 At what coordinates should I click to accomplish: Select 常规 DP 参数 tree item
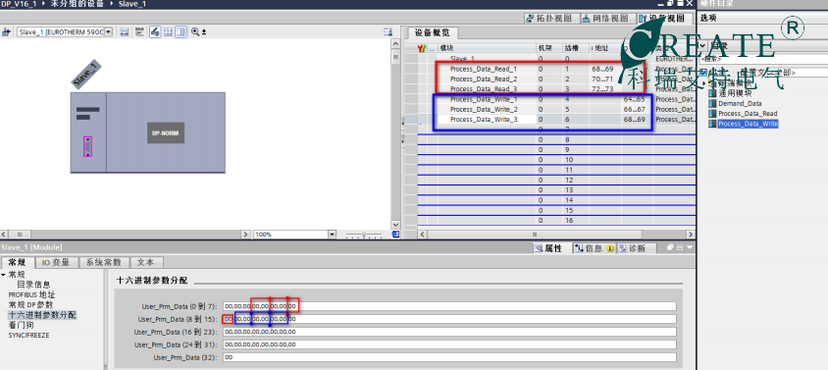[x=30, y=305]
